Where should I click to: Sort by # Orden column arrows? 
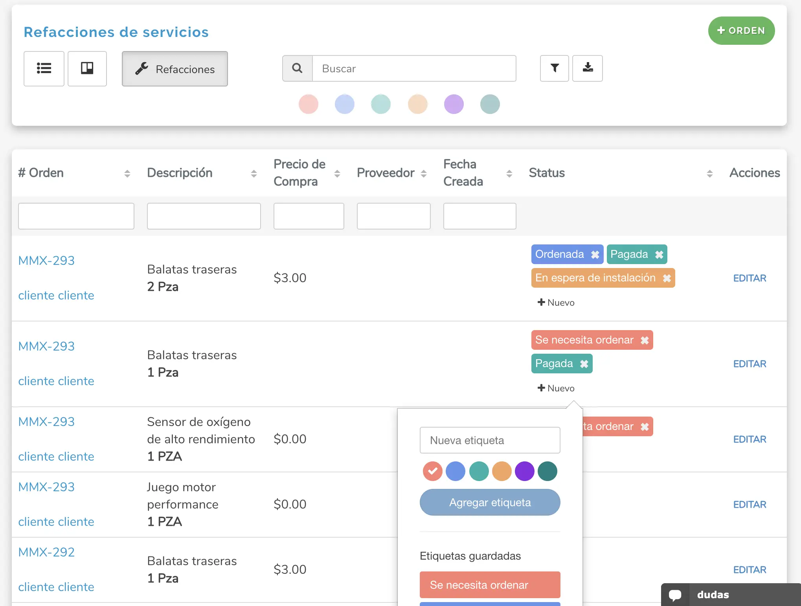[x=127, y=173]
